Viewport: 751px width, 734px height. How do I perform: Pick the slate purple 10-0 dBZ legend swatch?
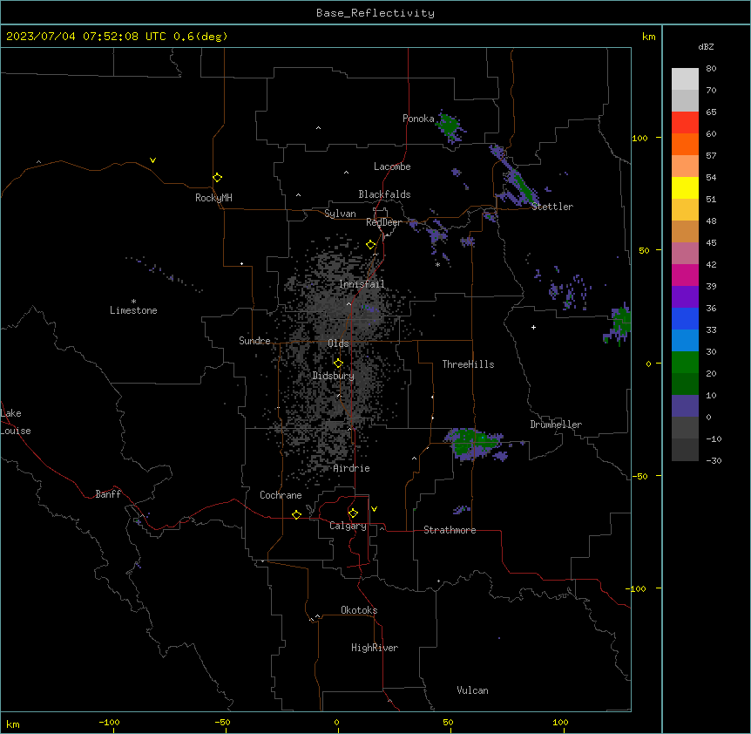[685, 406]
